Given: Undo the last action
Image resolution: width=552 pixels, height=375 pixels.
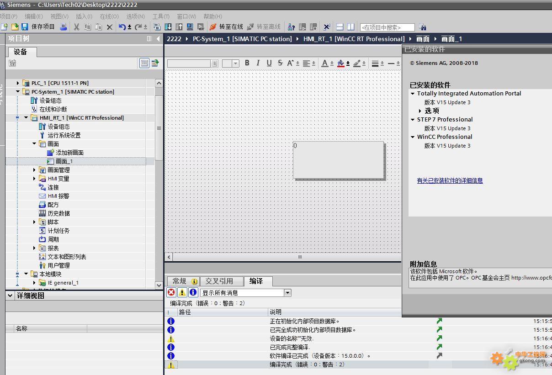Looking at the screenshot, I should point(122,27).
